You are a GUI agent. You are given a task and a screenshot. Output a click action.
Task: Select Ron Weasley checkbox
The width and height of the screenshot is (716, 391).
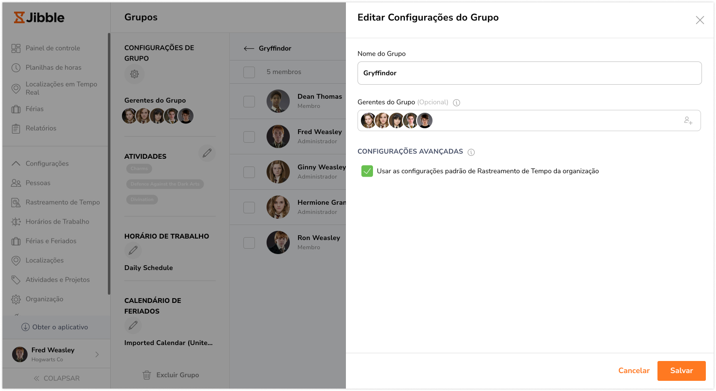point(249,242)
